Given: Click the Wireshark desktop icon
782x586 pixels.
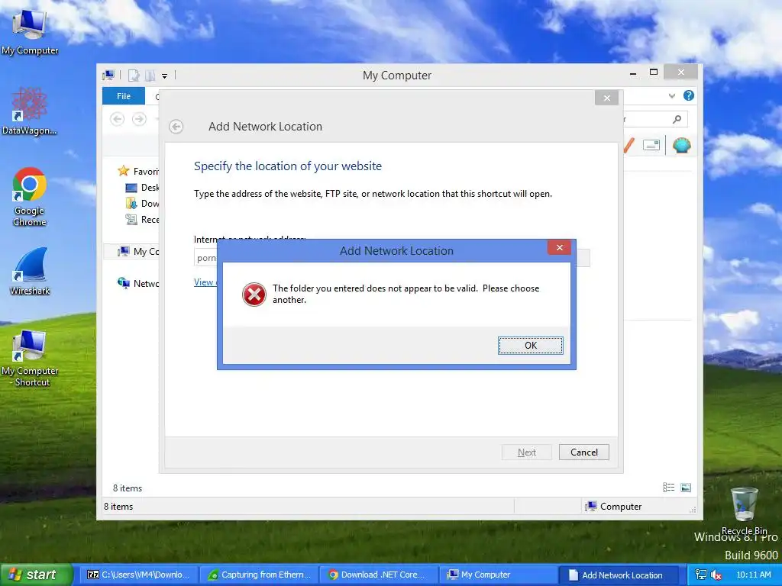Looking at the screenshot, I should point(30,272).
